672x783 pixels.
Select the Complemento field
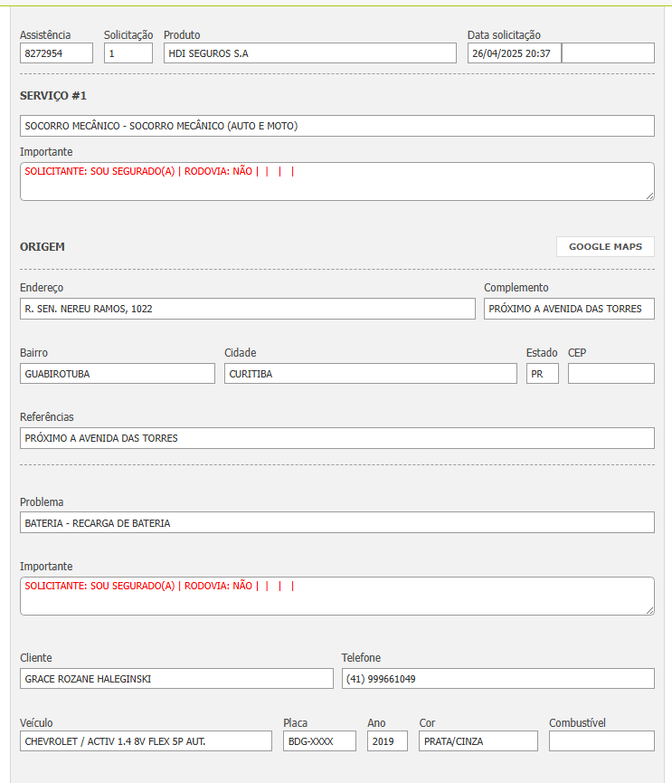tap(569, 309)
